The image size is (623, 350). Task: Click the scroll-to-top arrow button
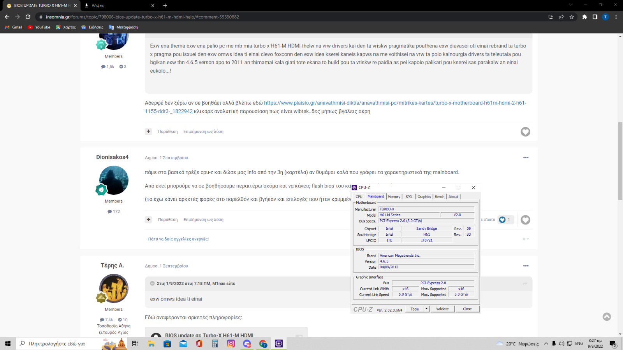pos(607,317)
